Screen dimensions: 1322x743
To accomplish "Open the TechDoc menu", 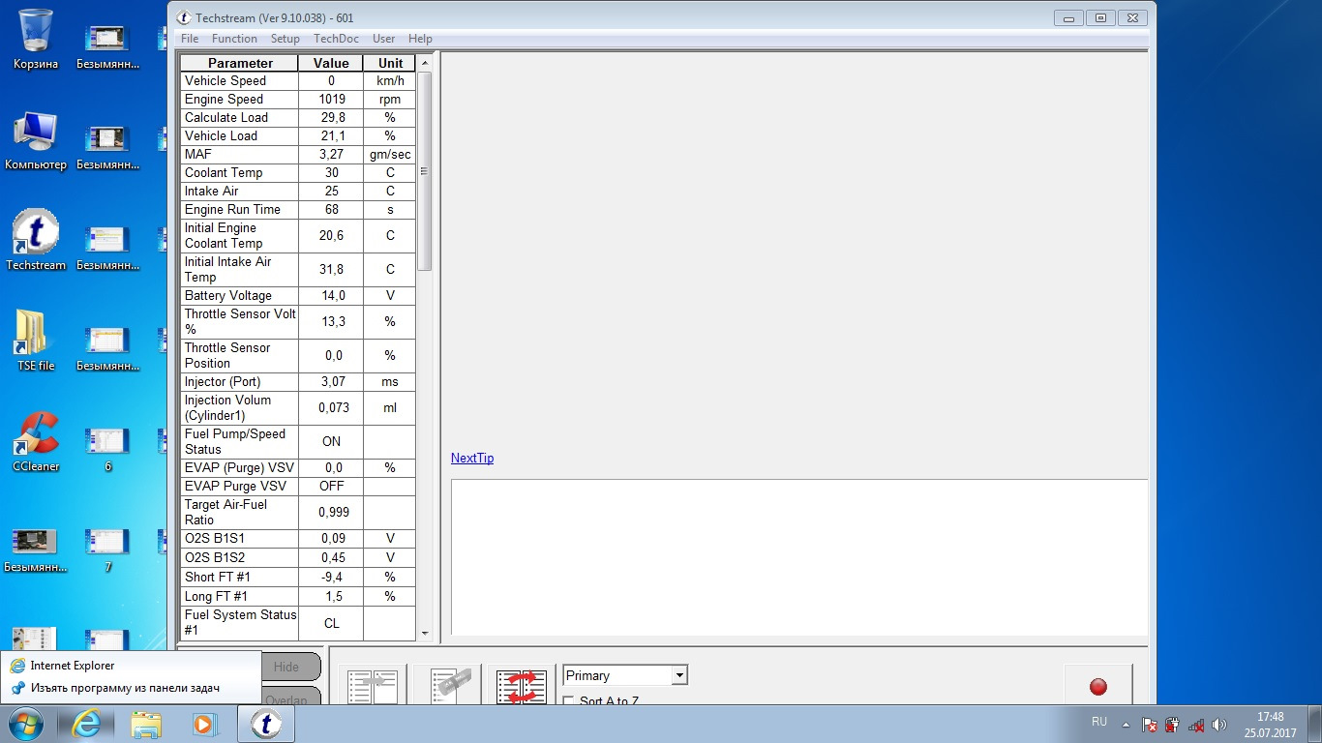I will point(336,39).
